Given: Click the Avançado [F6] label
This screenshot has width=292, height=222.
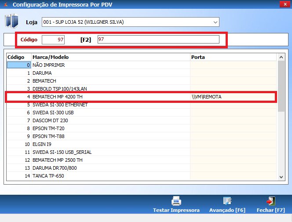Looking at the screenshot, I should tap(227, 210).
